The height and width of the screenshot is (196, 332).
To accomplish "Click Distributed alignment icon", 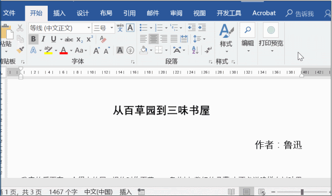I will 184,39.
